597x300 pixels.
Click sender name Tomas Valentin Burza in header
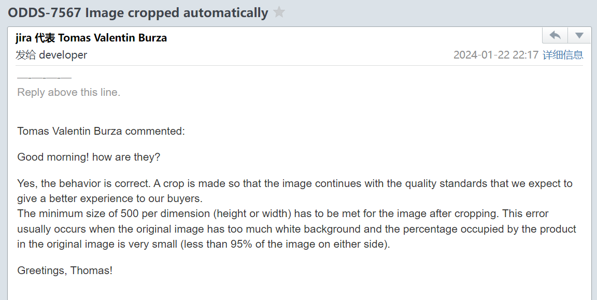coord(112,38)
